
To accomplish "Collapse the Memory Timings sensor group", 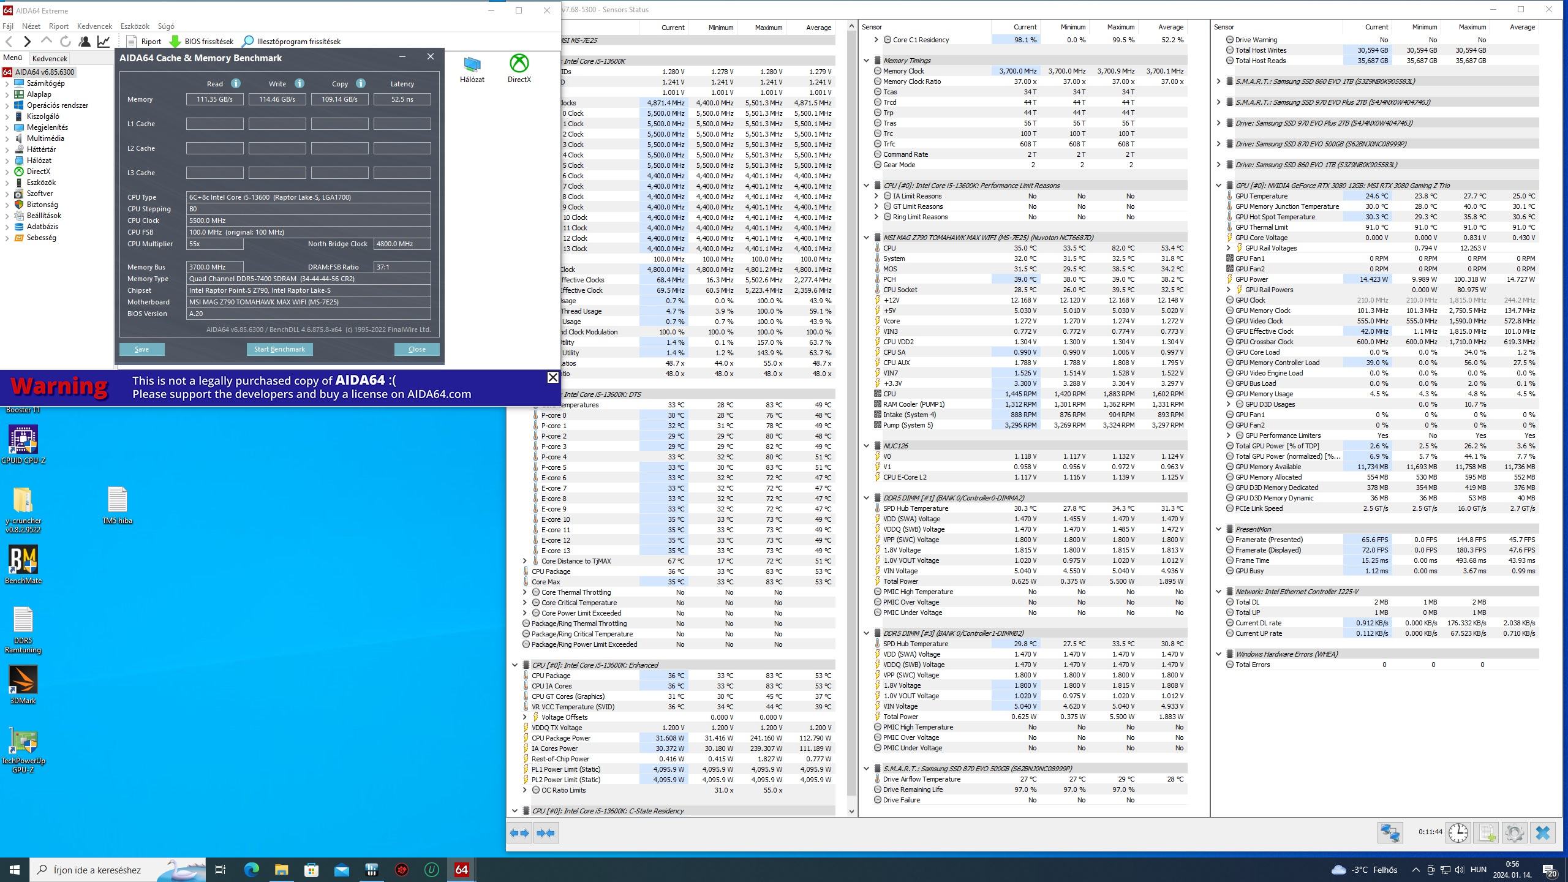I will [866, 61].
